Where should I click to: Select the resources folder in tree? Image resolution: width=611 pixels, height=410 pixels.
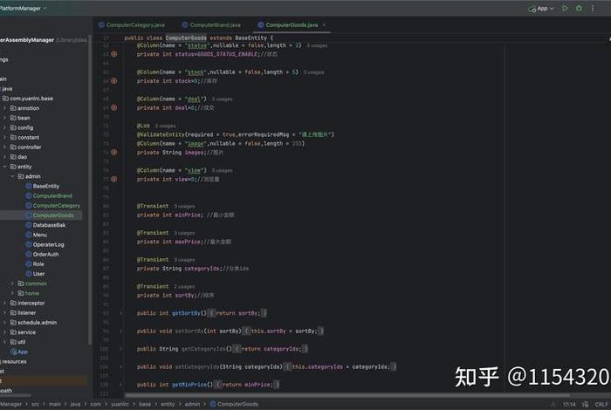[14, 362]
